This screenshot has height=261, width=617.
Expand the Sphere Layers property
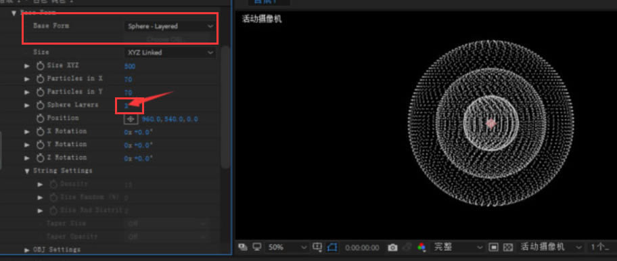click(x=27, y=105)
